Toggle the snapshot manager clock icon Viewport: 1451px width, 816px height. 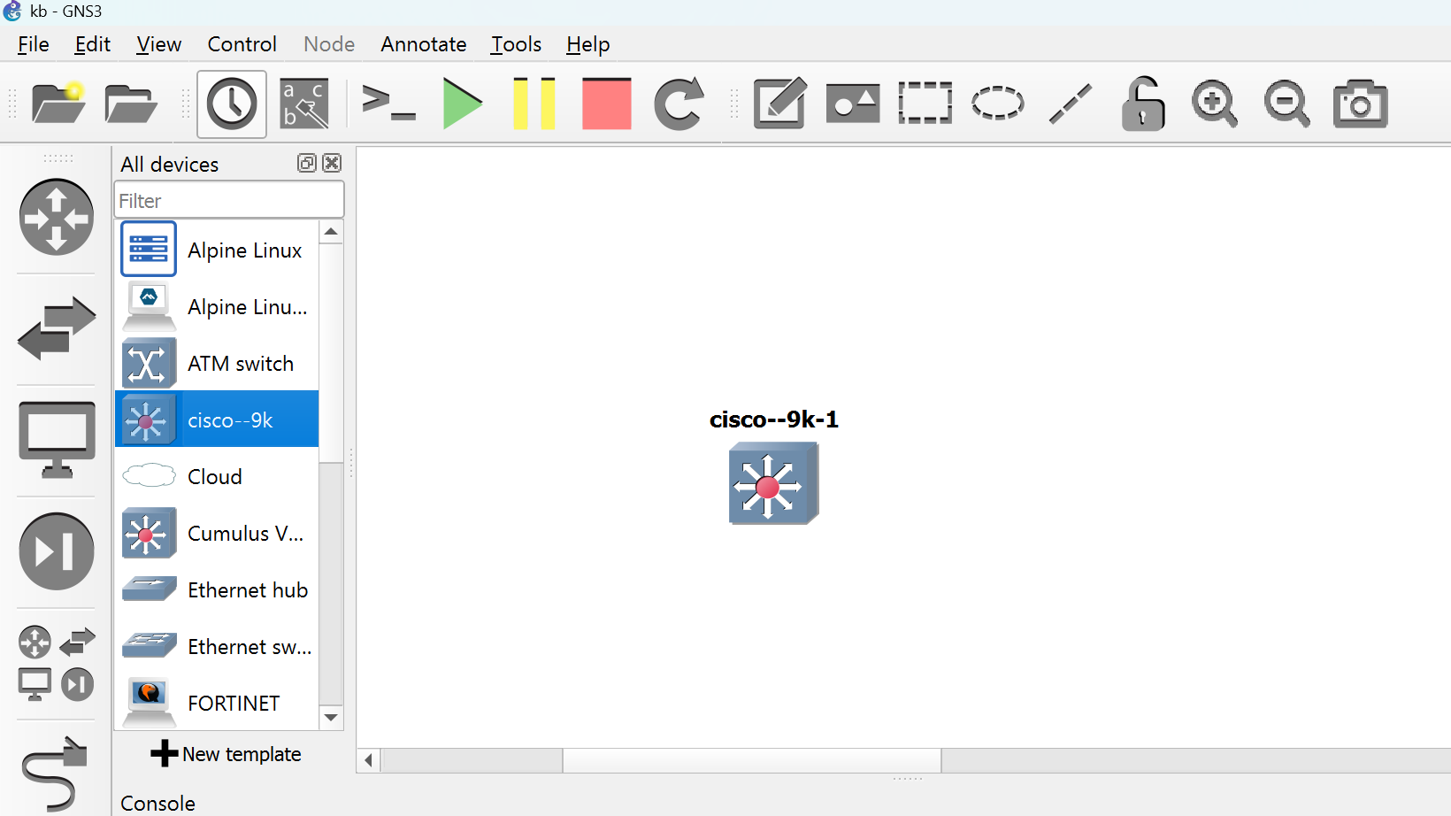(x=232, y=104)
